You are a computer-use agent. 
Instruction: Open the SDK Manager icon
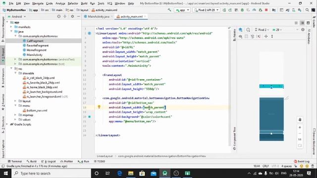pyautogui.click(x=299, y=10)
